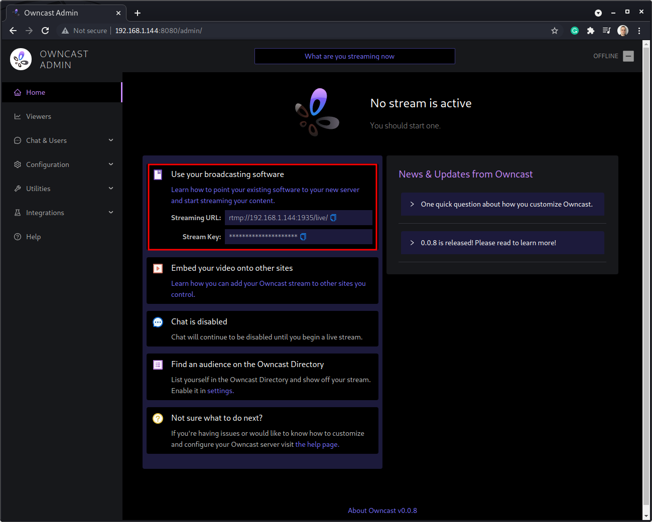Expand the 'One quick question' news item
Image resolution: width=652 pixels, height=522 pixels.
tap(502, 204)
